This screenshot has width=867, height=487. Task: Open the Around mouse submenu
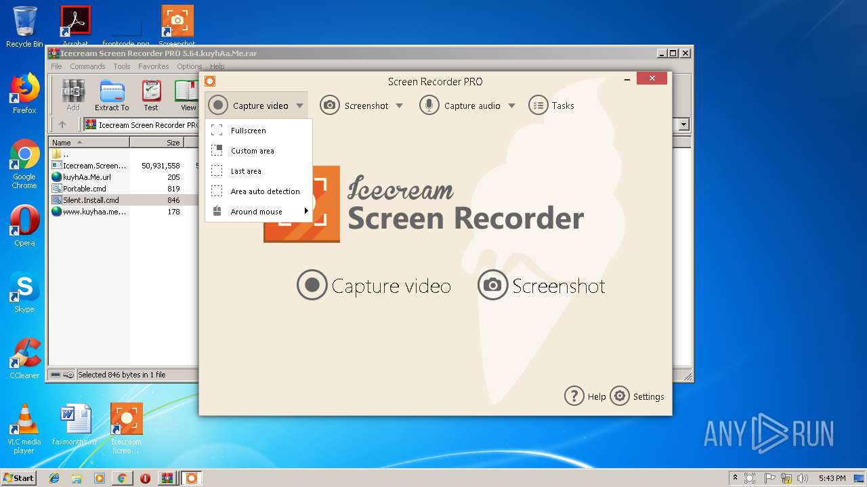pyautogui.click(x=258, y=212)
